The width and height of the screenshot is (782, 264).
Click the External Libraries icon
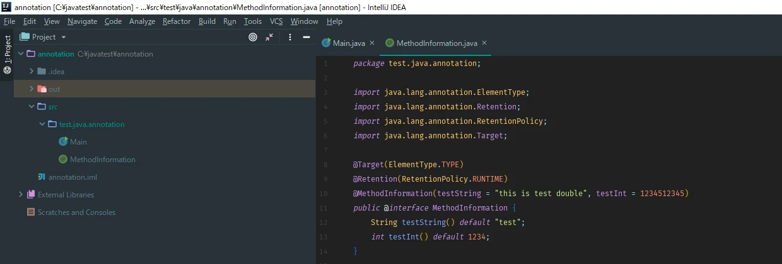pyautogui.click(x=31, y=195)
